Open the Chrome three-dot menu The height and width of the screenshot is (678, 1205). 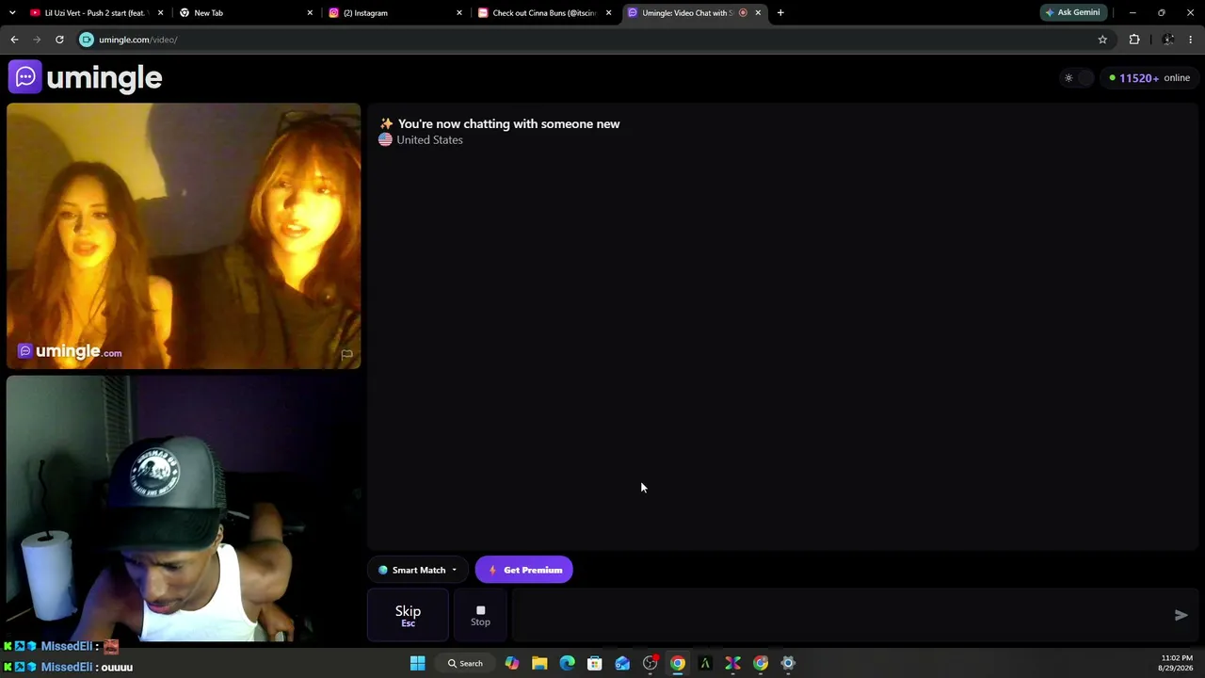[x=1191, y=40]
